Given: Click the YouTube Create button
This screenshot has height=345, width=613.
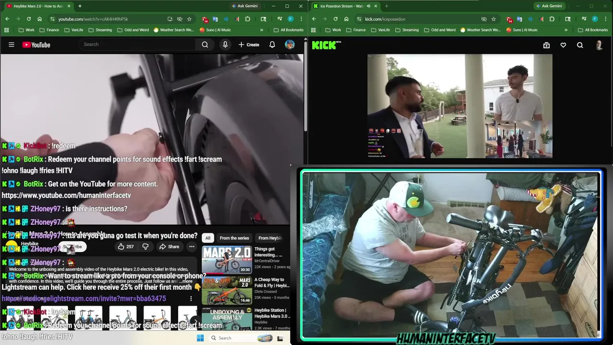Looking at the screenshot, I should point(249,45).
